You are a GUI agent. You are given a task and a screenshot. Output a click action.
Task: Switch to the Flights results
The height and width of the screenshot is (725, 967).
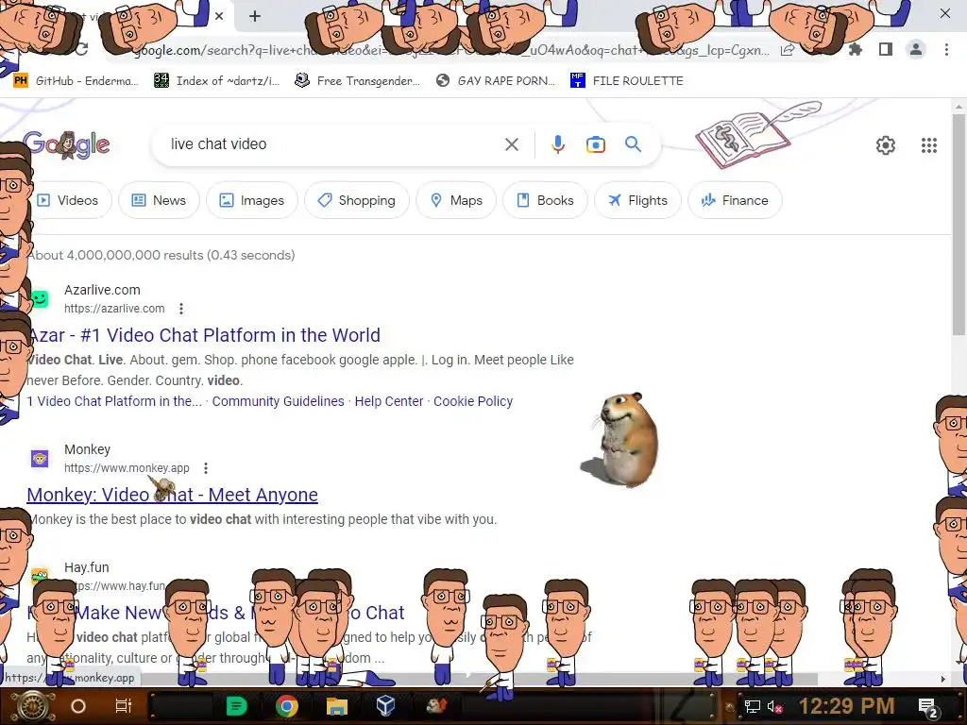(x=637, y=200)
